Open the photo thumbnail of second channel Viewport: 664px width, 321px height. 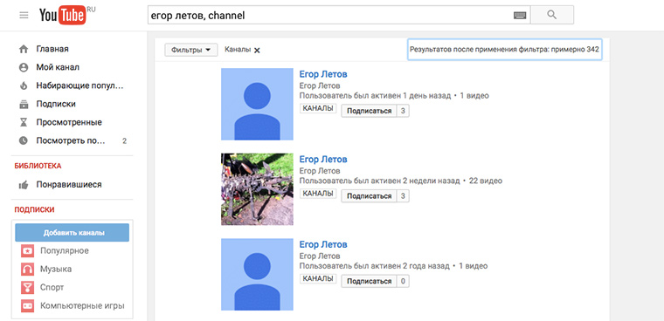(257, 189)
